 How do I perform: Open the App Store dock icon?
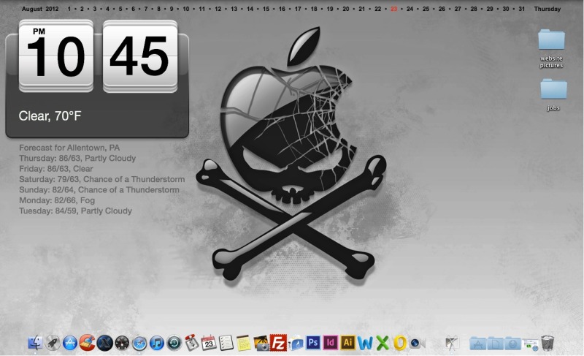coord(69,343)
